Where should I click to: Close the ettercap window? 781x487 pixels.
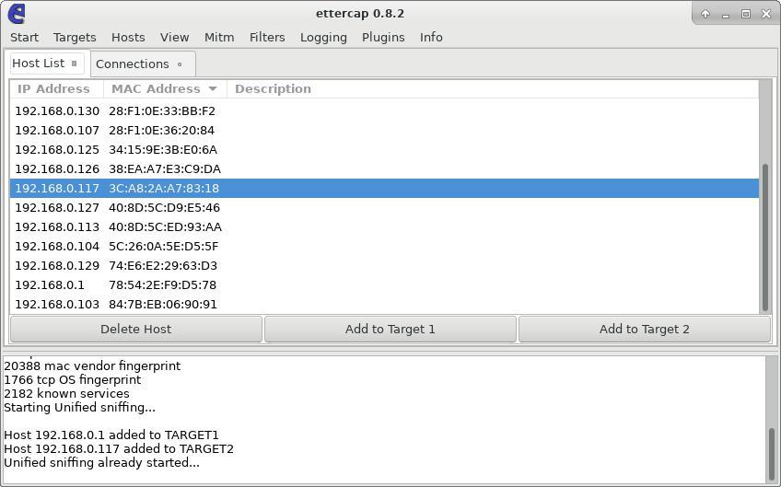(766, 14)
